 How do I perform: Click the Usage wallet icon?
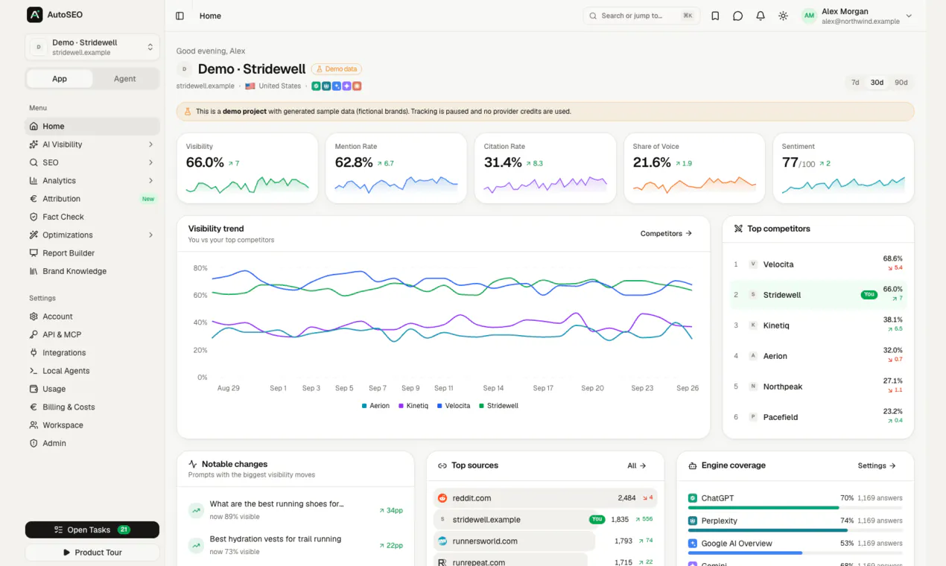click(34, 389)
